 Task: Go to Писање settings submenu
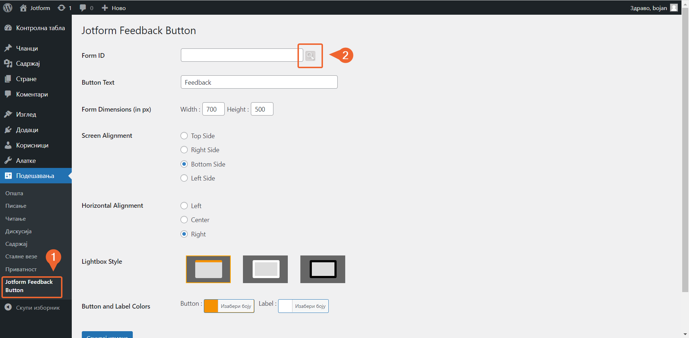[16, 206]
